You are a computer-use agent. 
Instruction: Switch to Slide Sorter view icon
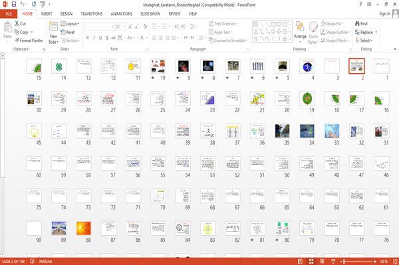coord(311,262)
